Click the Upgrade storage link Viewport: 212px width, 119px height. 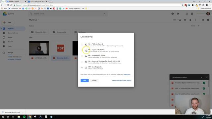pyautogui.click(x=14, y=59)
